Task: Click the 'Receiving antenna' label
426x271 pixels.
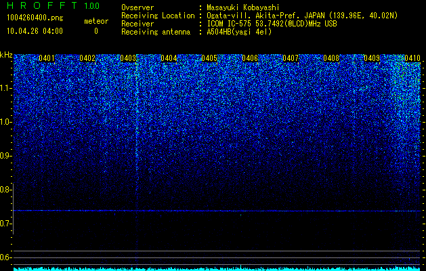Action: pyautogui.click(x=156, y=32)
